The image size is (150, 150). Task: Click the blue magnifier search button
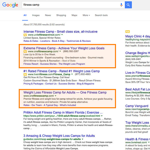click(x=128, y=5)
